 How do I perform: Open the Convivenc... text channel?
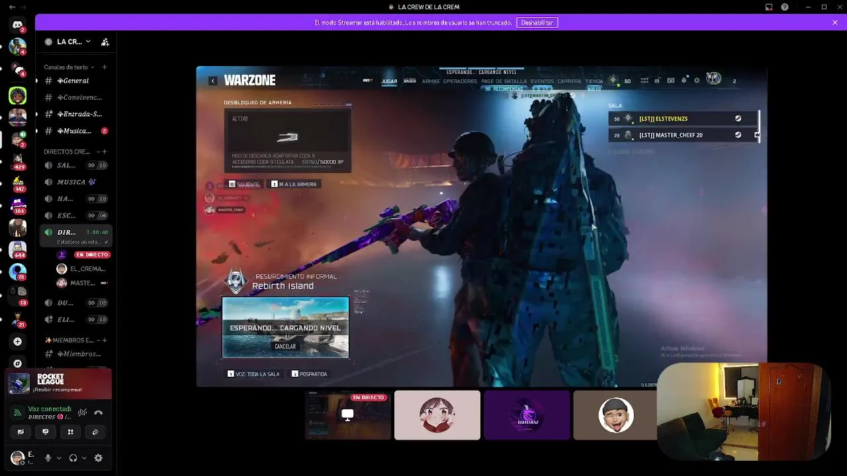75,97
